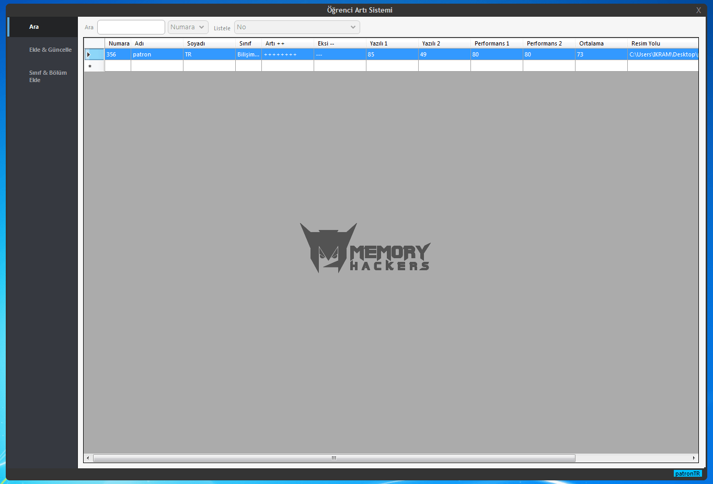Select the Ortalama value 73
The width and height of the screenshot is (713, 484).
(x=602, y=54)
